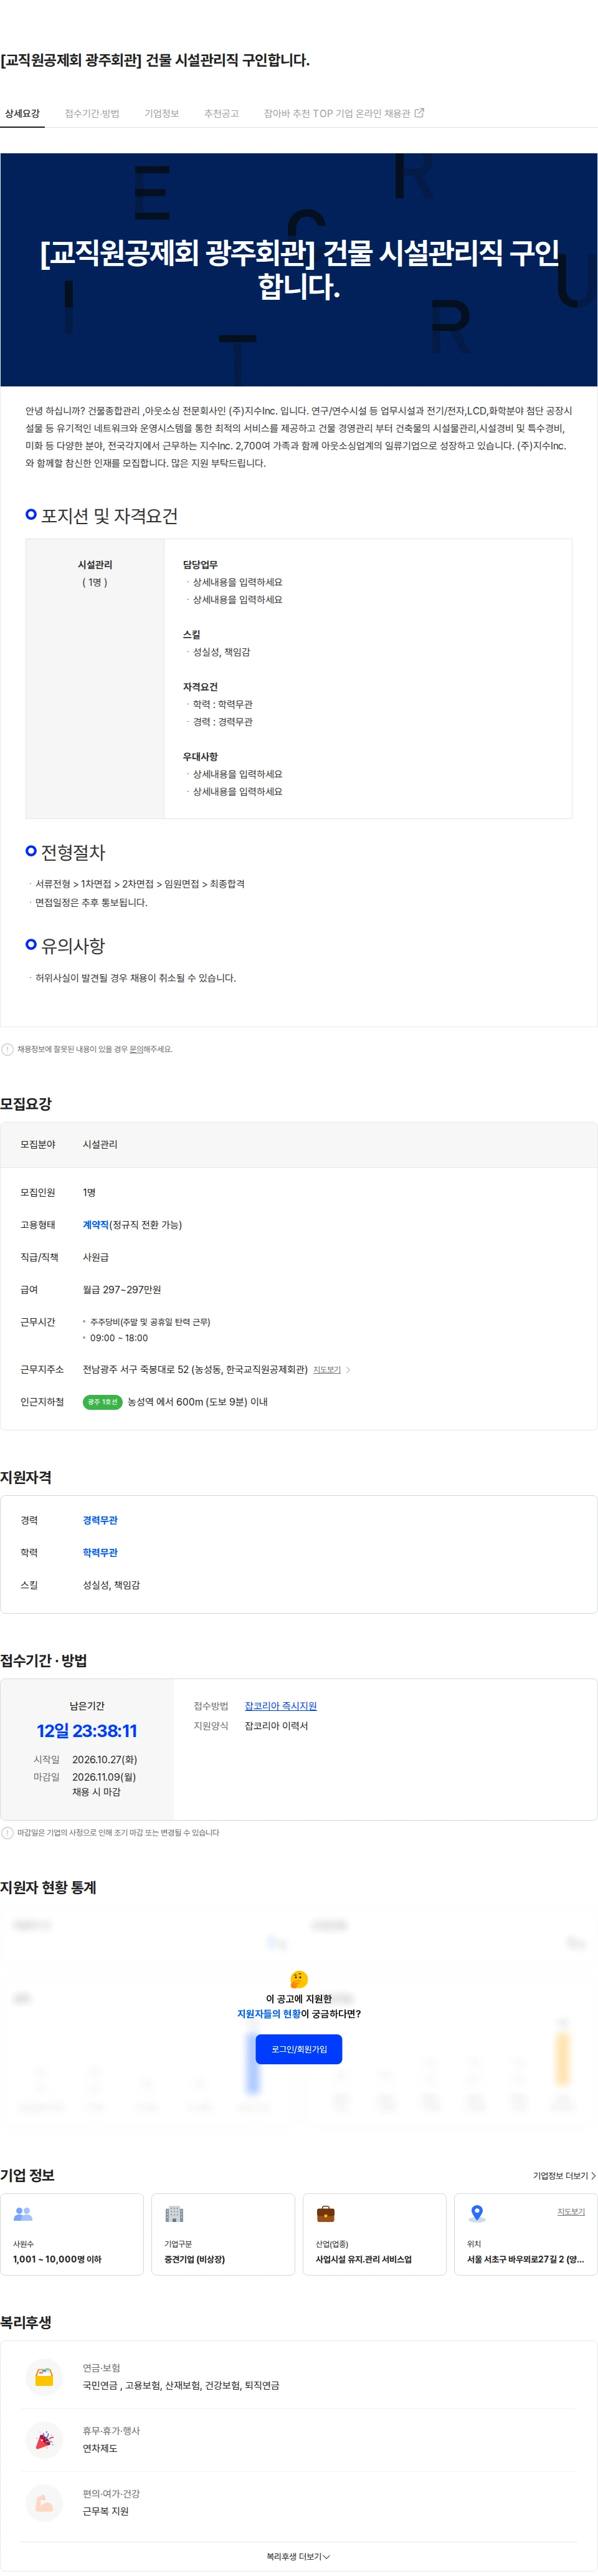Click the info icon beside 마감일은 기업의 사정으로
The width and height of the screenshot is (598, 2576).
(8, 1833)
